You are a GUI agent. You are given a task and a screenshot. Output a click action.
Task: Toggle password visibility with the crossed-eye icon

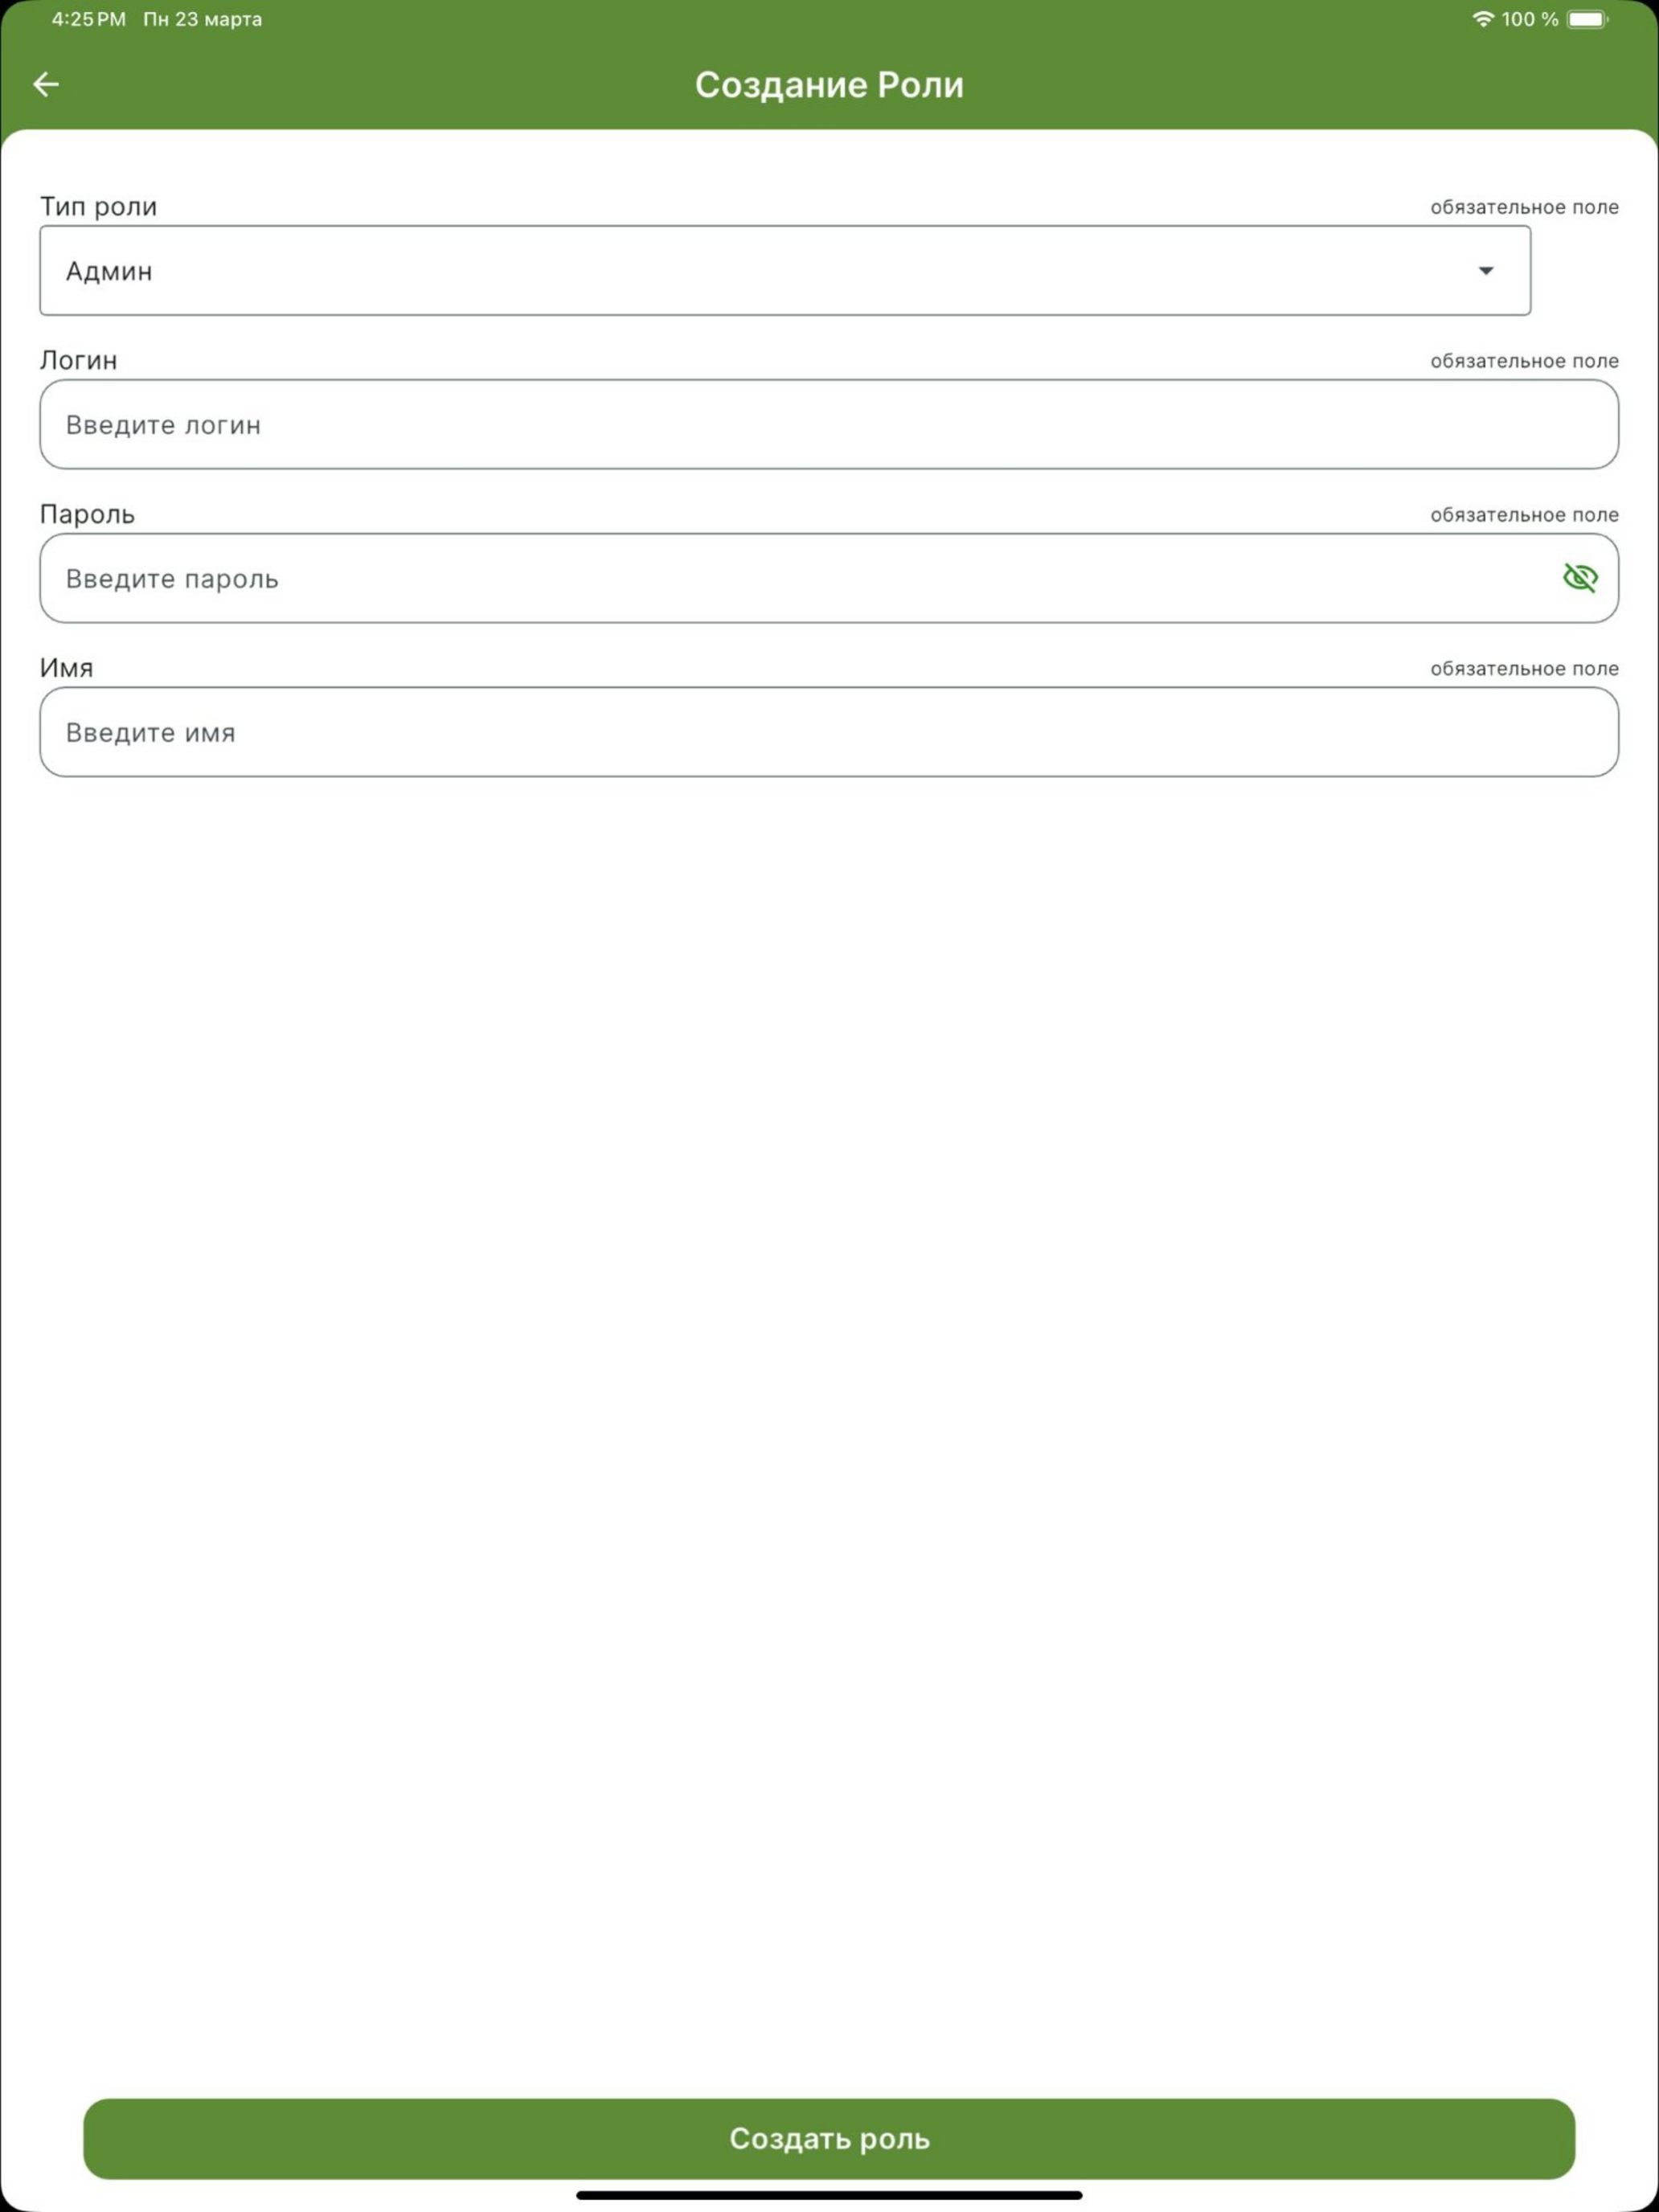tap(1580, 577)
